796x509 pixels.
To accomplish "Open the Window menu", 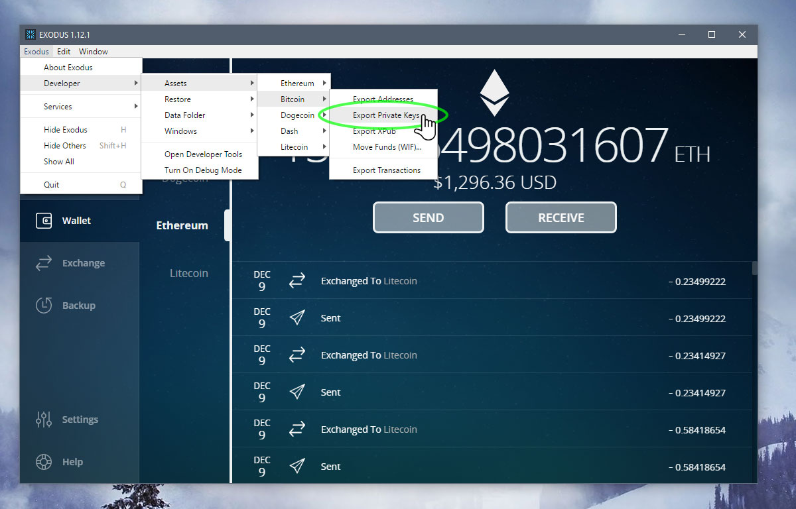I will pyautogui.click(x=94, y=52).
